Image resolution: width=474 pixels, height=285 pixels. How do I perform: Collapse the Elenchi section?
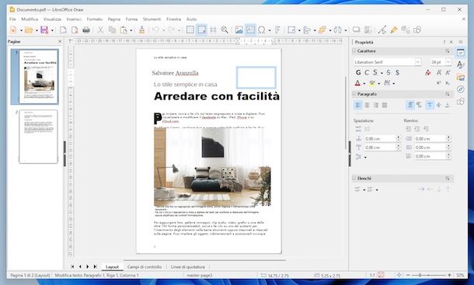click(x=354, y=179)
